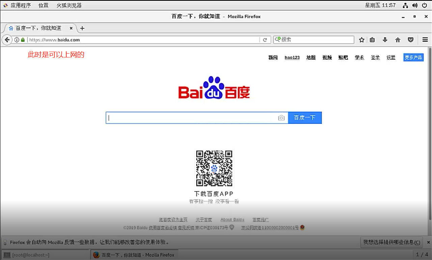Open the volume speaker tray icon
Image resolution: width=432 pixels, height=260 pixels.
click(415, 5)
